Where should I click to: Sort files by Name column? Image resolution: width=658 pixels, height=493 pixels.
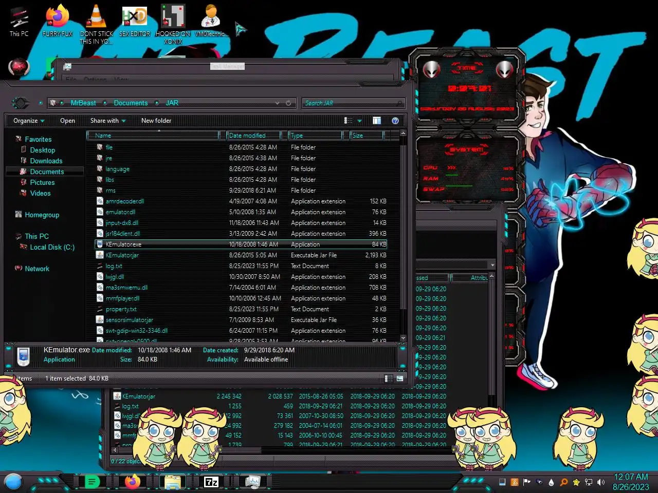153,136
